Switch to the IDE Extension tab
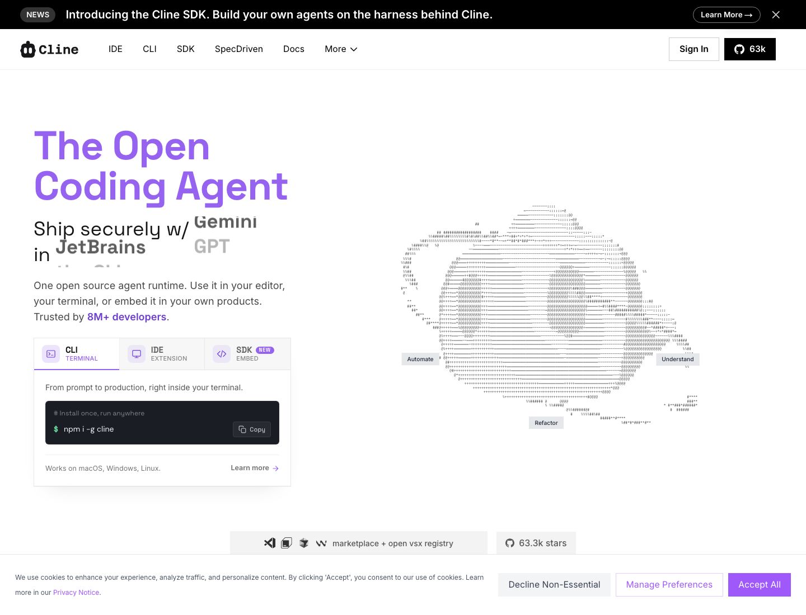 click(162, 354)
